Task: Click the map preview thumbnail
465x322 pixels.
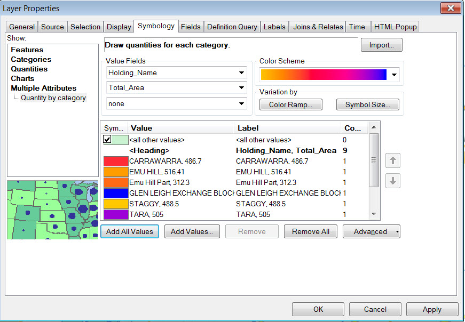Action: [52, 210]
